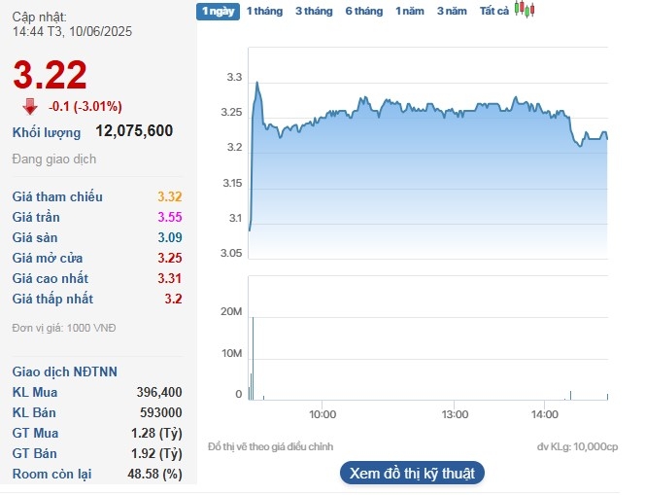Click the 14:00 time axis label
The image size is (645, 495).
click(x=545, y=415)
